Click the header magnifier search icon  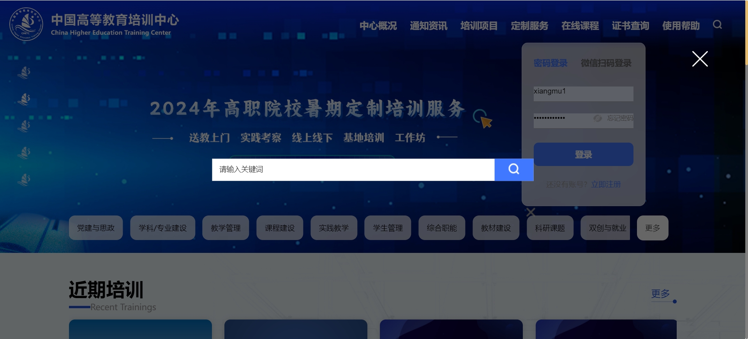[717, 25]
